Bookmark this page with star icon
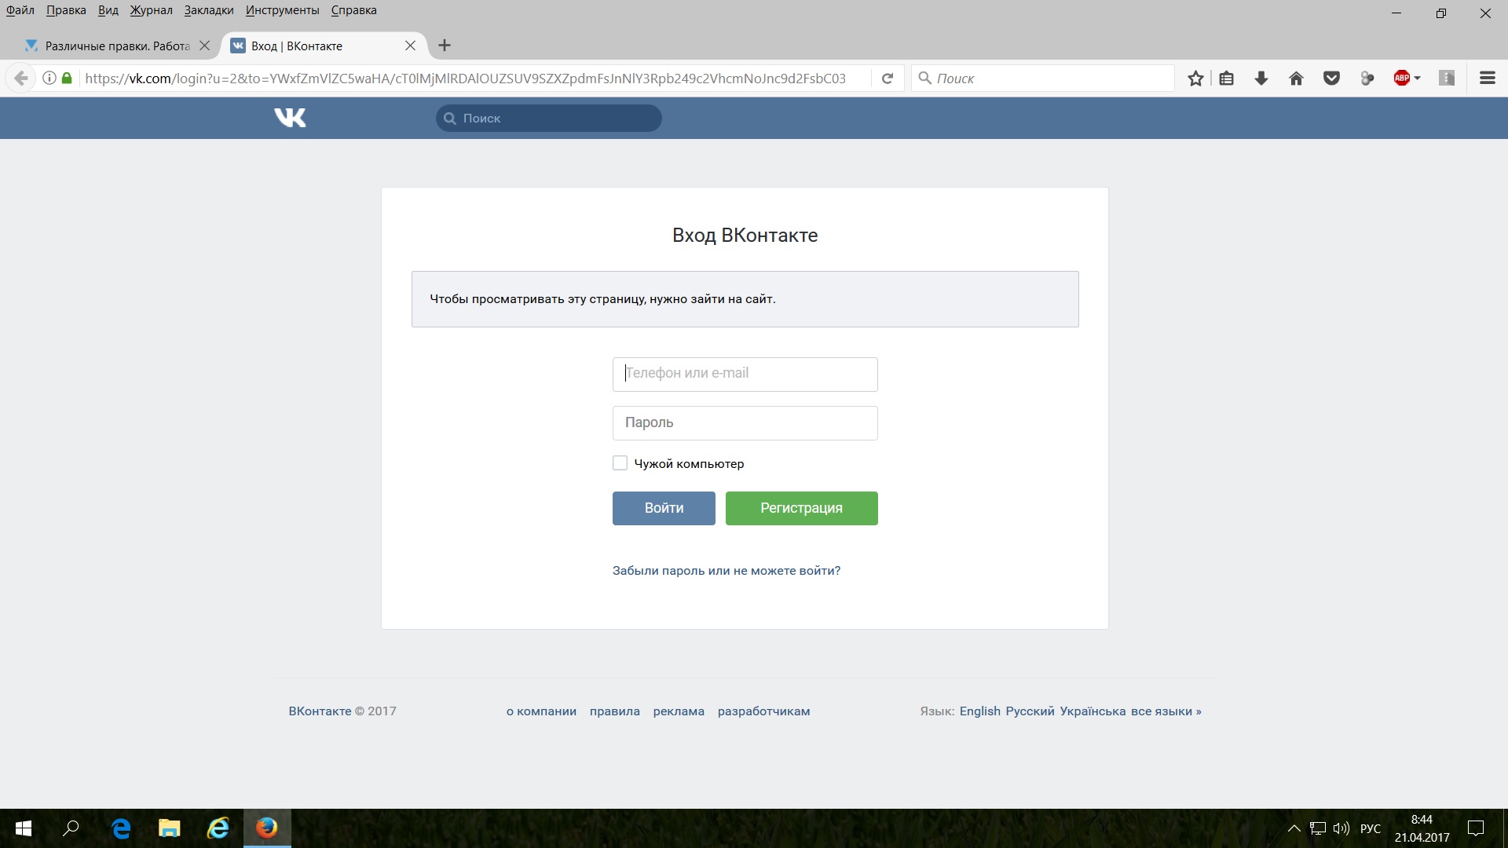This screenshot has width=1508, height=848. pos(1195,79)
